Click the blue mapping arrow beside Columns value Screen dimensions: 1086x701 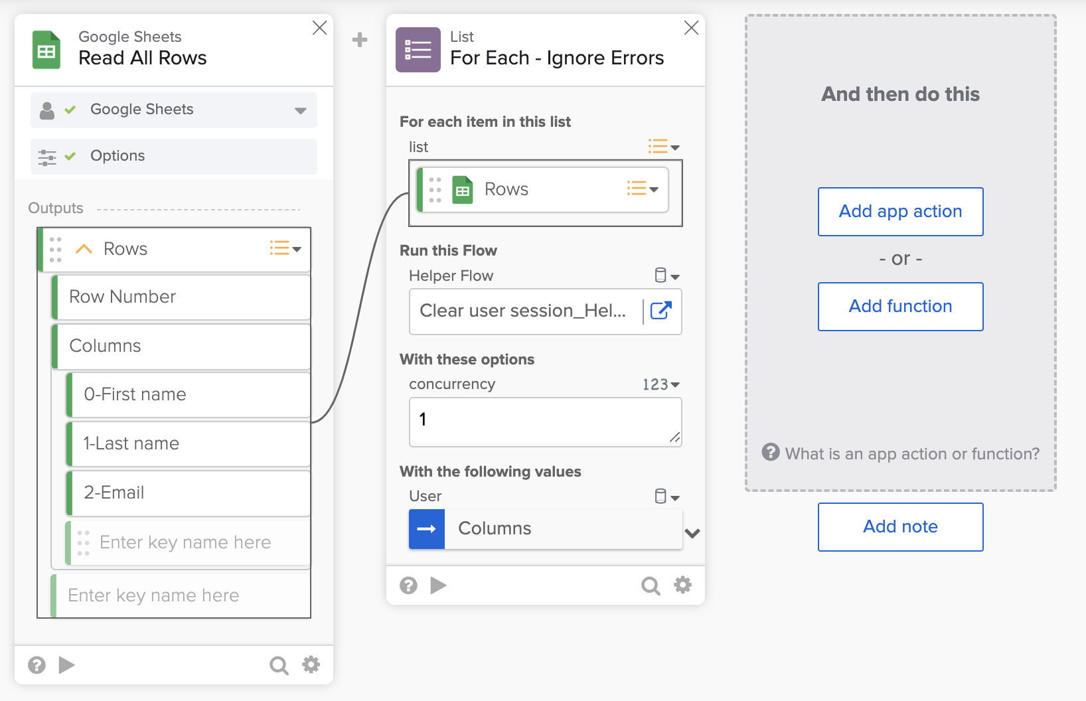[x=426, y=528]
